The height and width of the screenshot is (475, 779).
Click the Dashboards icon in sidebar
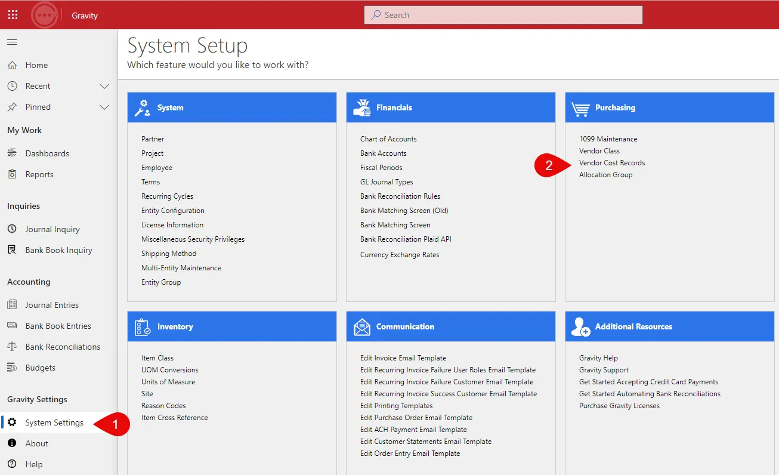12,153
